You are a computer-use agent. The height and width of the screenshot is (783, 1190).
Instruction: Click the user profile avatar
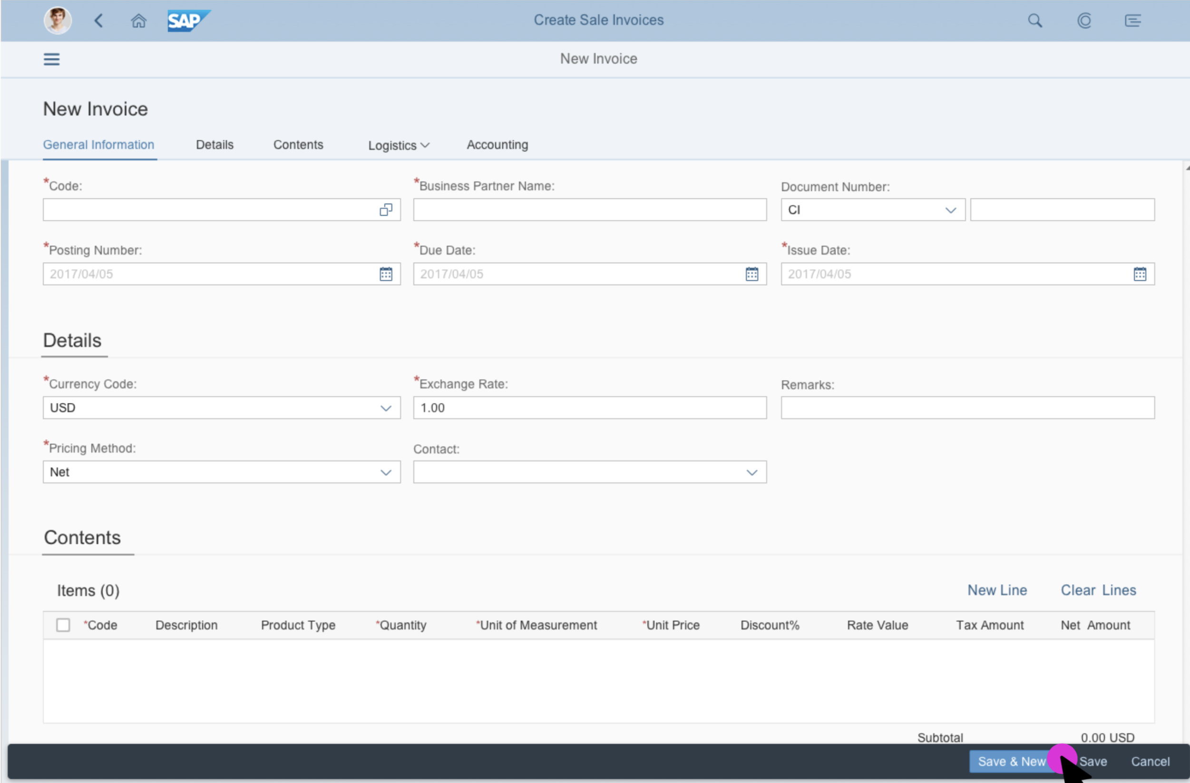[x=58, y=20]
